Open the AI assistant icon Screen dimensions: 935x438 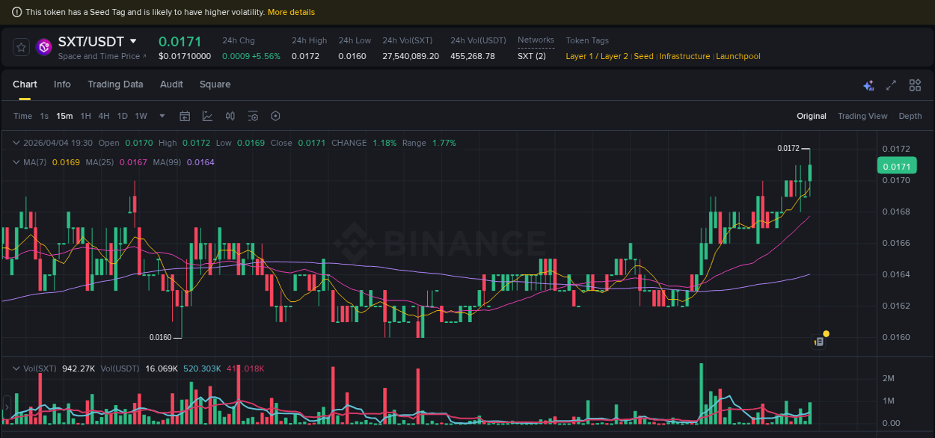tap(868, 85)
